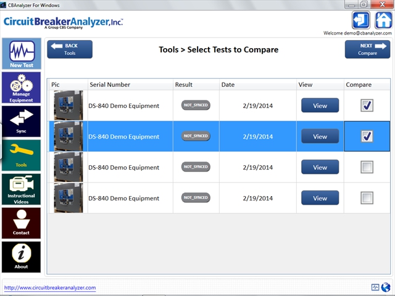Select first row DS-840 Demo Equipment text
Screen dimensions: 395x296
[x=123, y=105]
